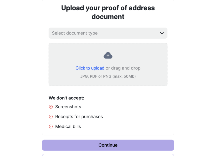Image resolution: width=216 pixels, height=156 pixels.
Task: Click the Continue button
Action: (x=108, y=145)
